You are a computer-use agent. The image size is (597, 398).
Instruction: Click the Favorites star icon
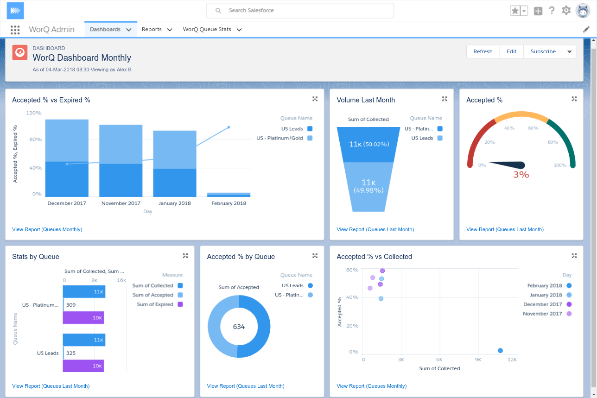click(515, 11)
